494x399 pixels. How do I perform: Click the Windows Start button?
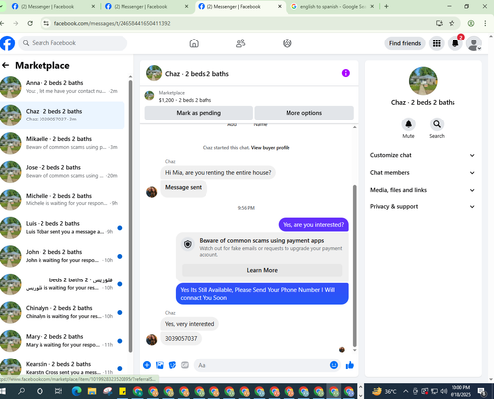click(x=3, y=391)
